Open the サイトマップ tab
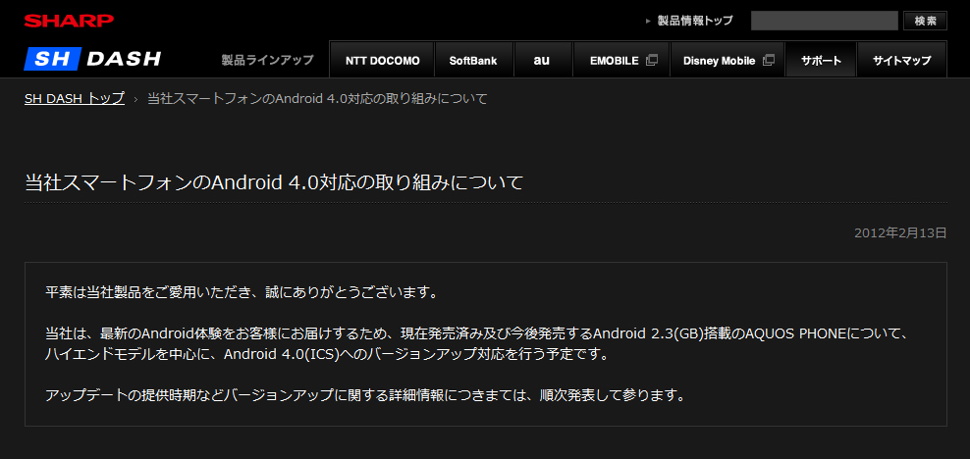Screen dimensions: 970x459 901,60
